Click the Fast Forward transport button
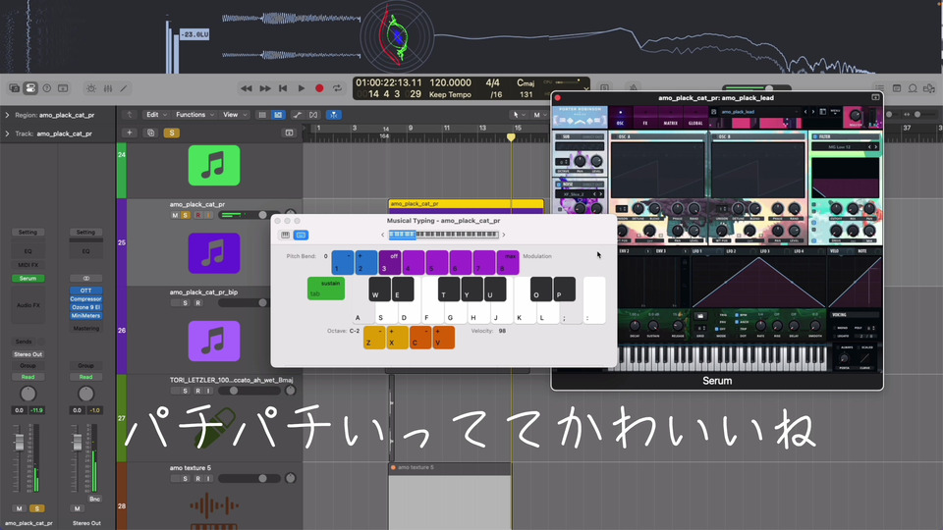Image resolution: width=943 pixels, height=530 pixels. [x=264, y=88]
